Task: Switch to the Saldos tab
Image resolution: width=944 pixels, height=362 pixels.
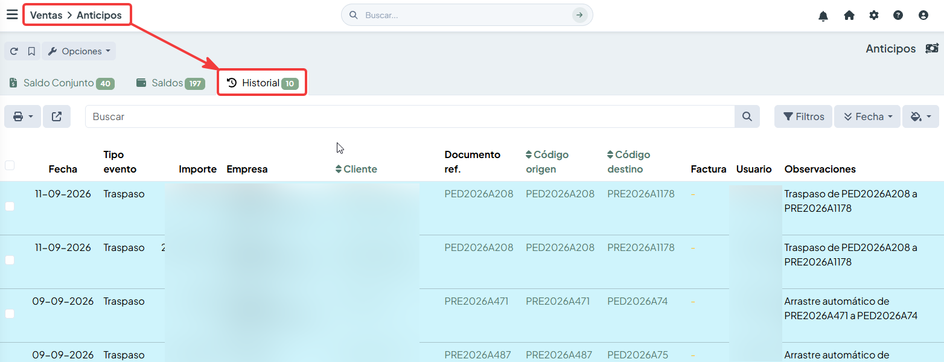Action: [x=171, y=83]
